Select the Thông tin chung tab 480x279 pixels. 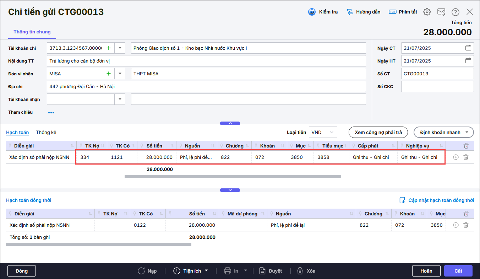(x=32, y=32)
